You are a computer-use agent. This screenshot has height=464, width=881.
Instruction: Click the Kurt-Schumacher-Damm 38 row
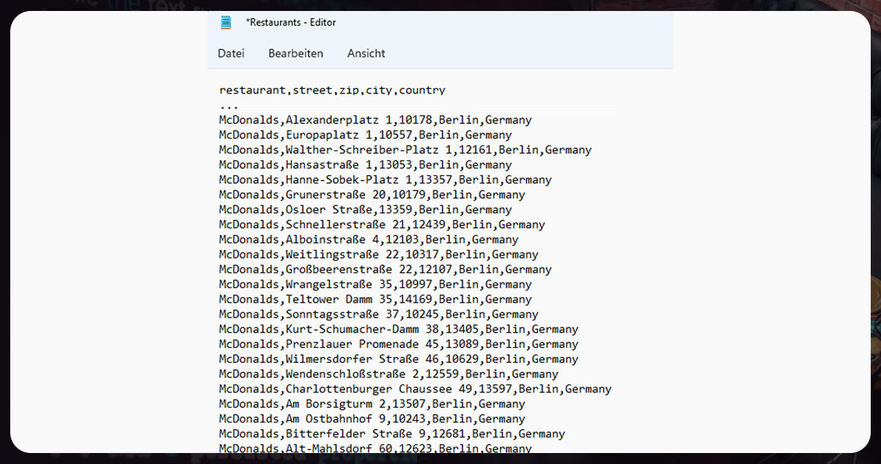pos(398,329)
